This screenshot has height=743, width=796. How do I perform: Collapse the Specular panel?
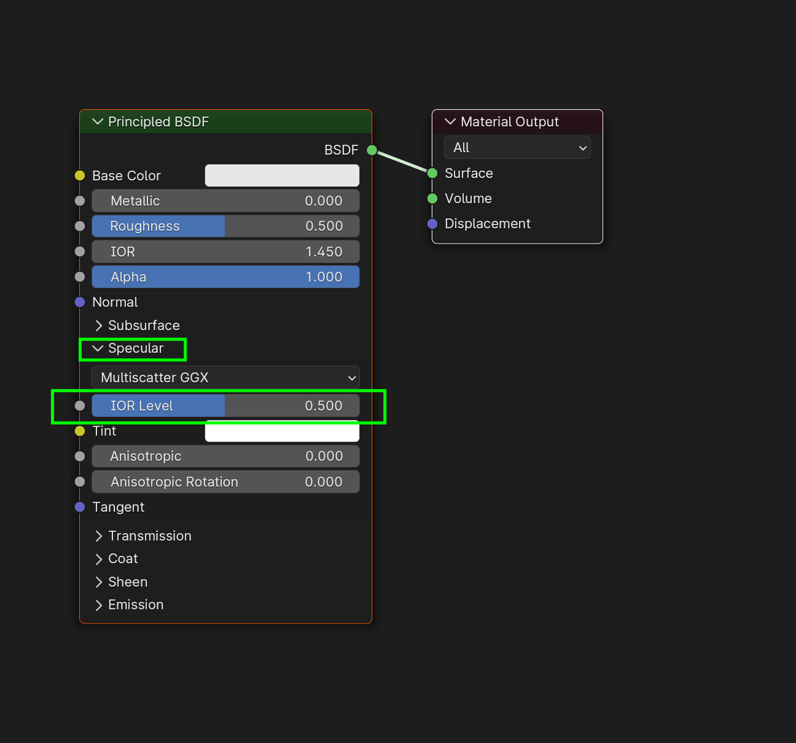[x=98, y=349]
